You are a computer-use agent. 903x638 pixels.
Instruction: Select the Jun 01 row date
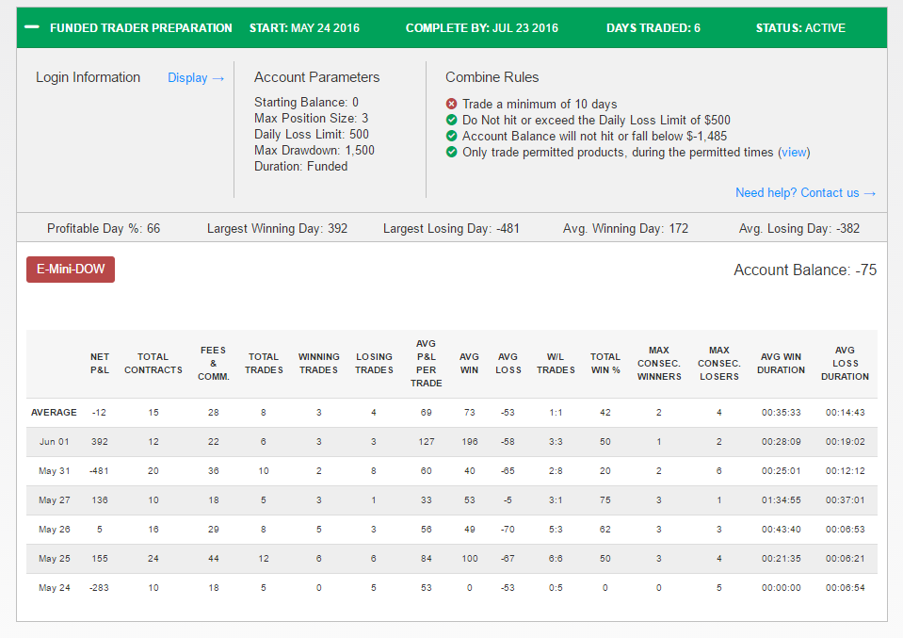click(x=54, y=441)
